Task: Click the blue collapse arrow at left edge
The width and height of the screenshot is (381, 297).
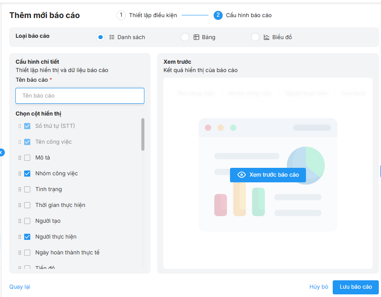Action: 1,152
